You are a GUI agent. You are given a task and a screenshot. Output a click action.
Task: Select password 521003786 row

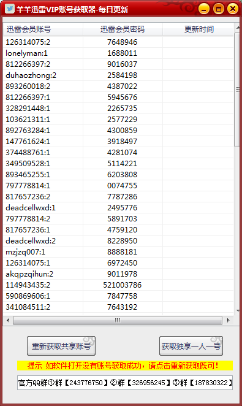pyautogui.click(x=118, y=285)
